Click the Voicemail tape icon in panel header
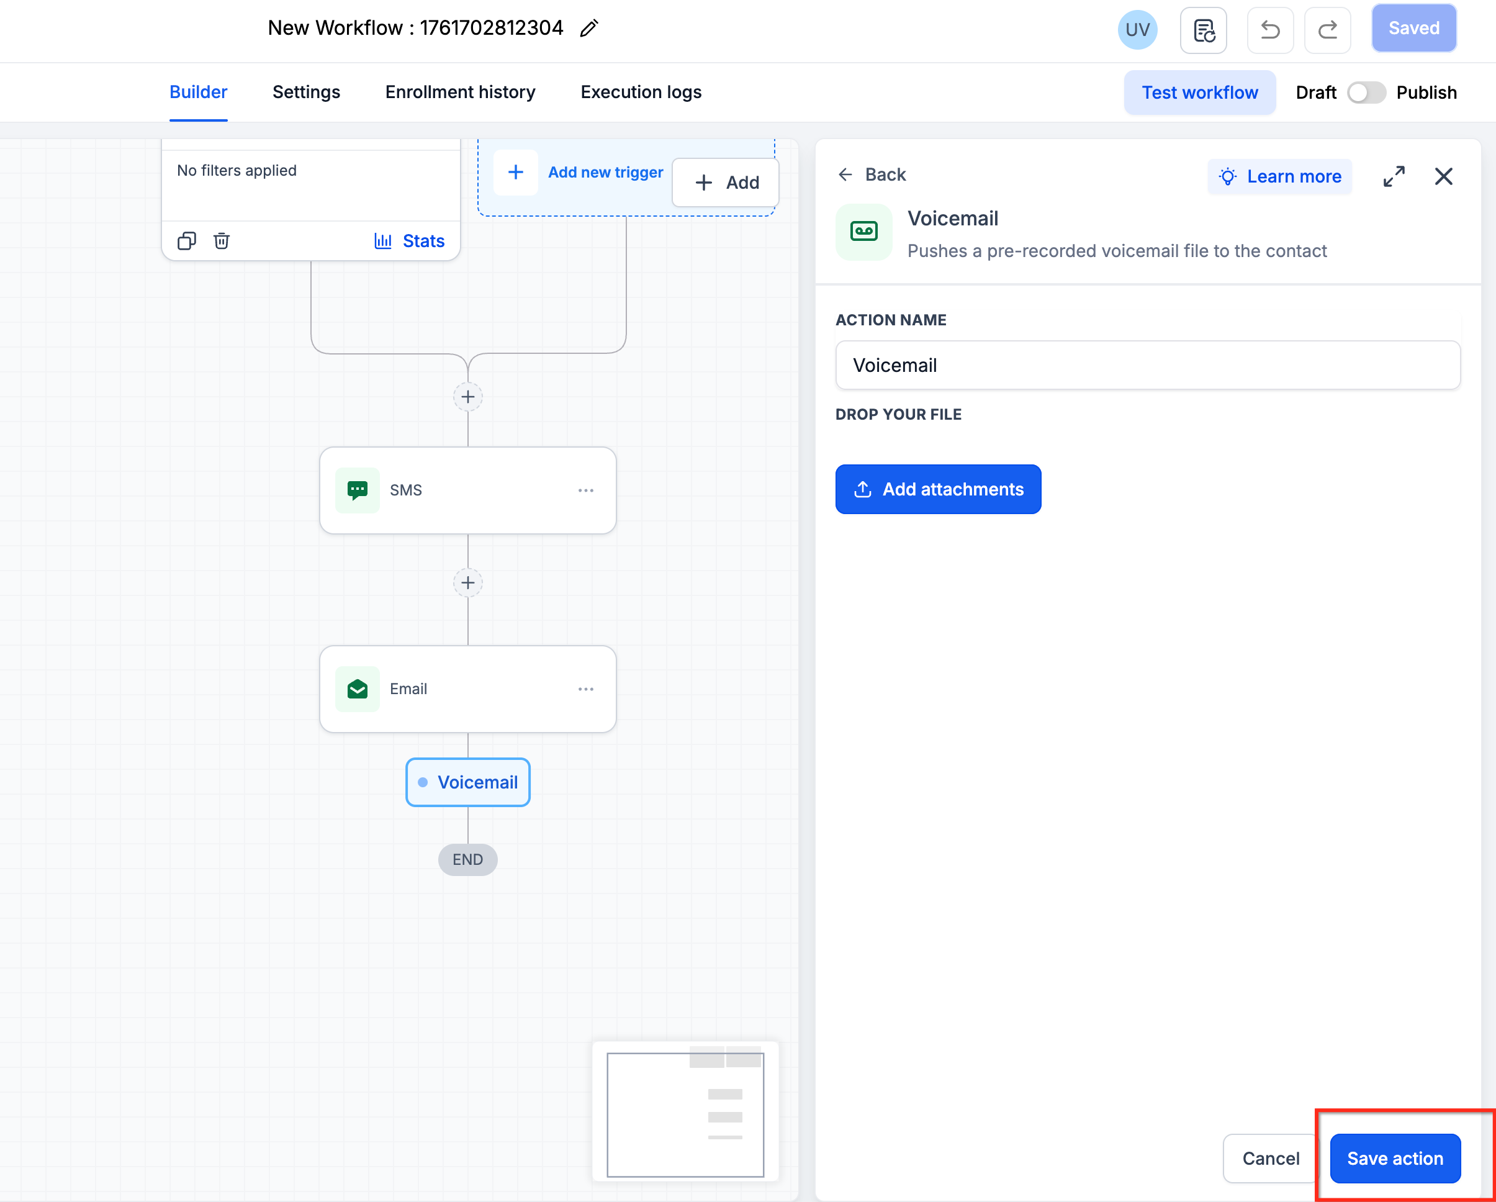 (863, 232)
